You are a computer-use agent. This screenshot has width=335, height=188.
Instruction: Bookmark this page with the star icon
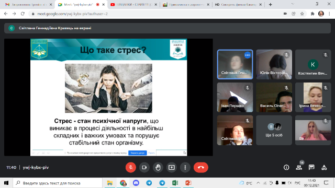[302, 14]
